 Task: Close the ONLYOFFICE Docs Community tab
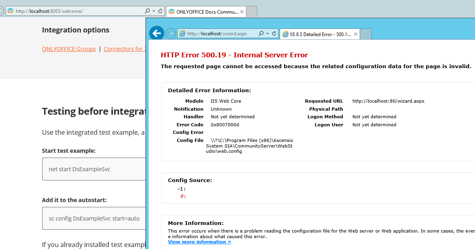pos(242,12)
